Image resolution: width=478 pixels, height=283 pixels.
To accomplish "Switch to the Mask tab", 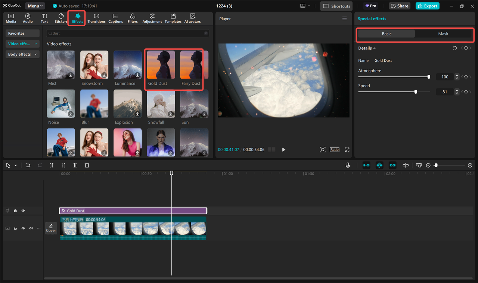I will coord(444,34).
